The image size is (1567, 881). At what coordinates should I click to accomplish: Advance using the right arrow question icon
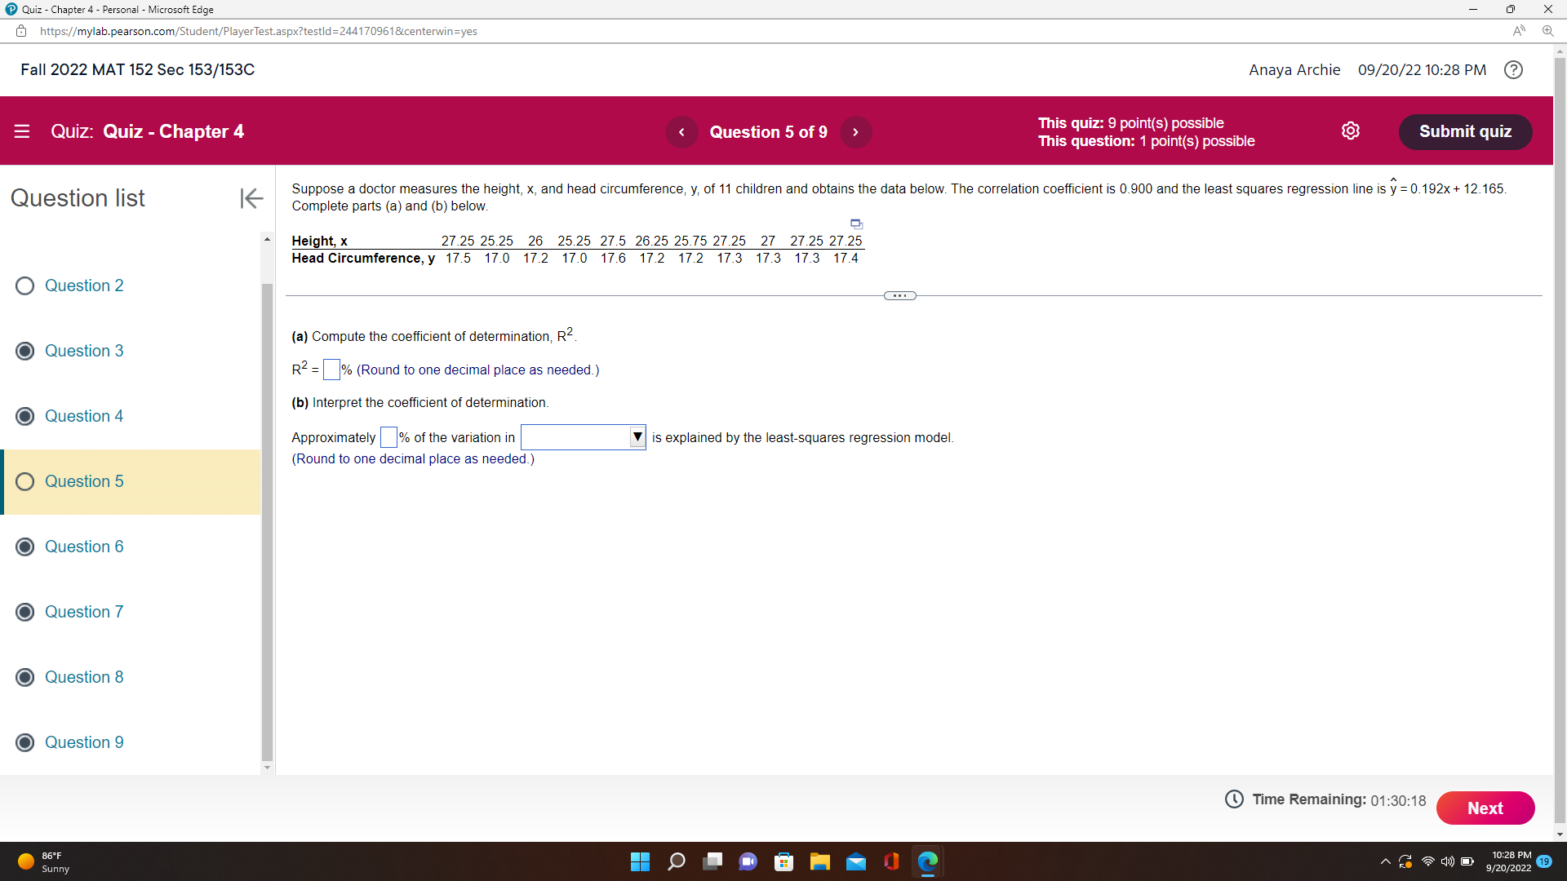855,131
